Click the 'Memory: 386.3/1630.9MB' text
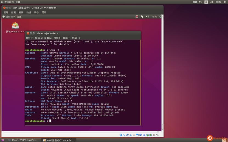The image size is (228, 142). [98, 115]
